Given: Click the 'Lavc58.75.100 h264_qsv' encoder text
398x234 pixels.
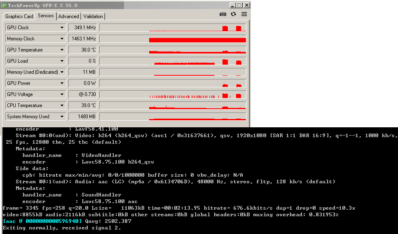Looking at the screenshot, I should coord(118,162).
